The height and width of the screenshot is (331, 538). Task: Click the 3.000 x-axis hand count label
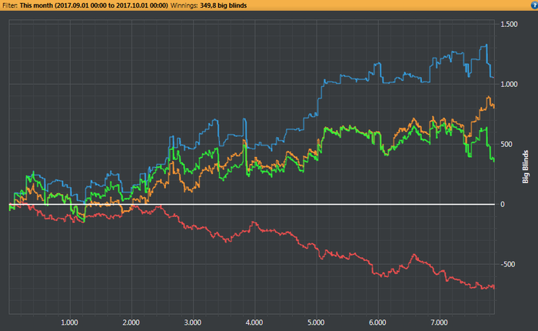click(193, 323)
